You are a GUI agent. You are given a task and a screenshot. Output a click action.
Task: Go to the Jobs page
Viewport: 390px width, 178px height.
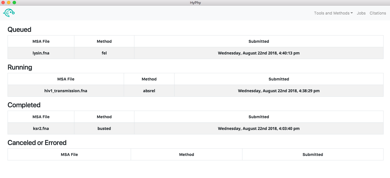coord(361,13)
